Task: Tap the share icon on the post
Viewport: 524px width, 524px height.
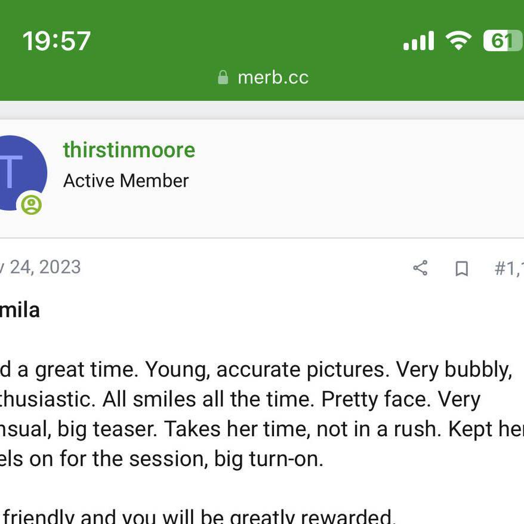Action: 420,268
